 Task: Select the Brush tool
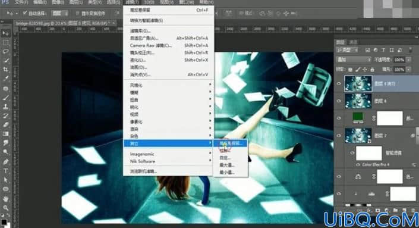(x=5, y=98)
